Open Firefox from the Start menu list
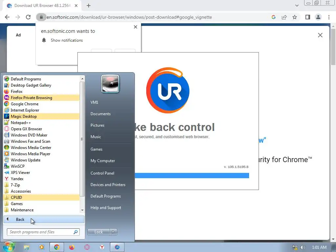 tap(42, 92)
